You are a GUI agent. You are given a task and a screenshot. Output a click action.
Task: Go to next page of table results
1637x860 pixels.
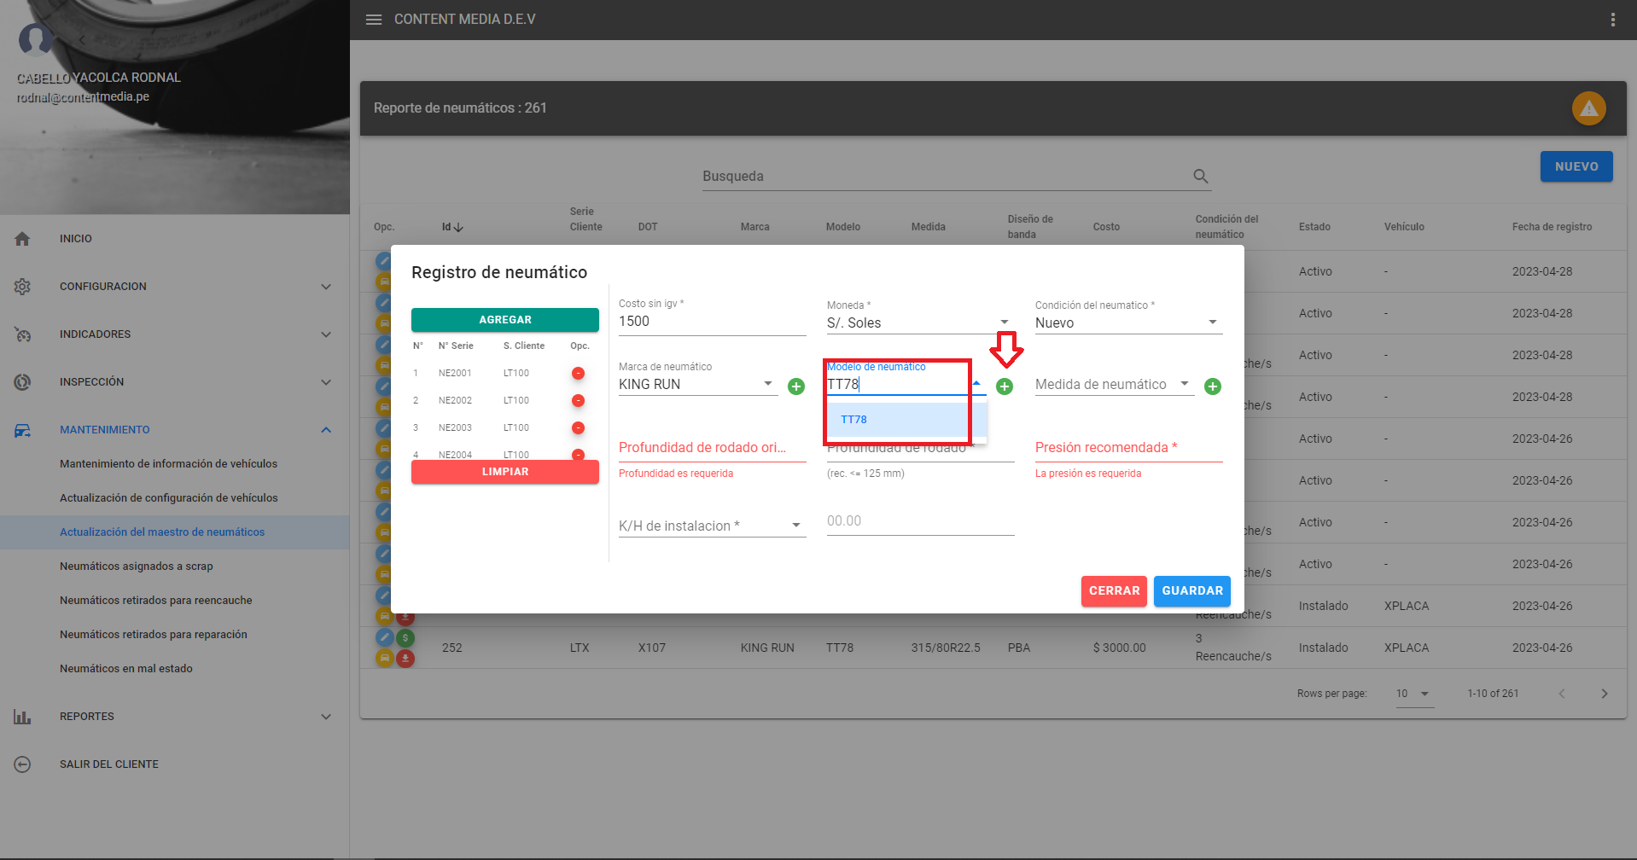click(1604, 694)
